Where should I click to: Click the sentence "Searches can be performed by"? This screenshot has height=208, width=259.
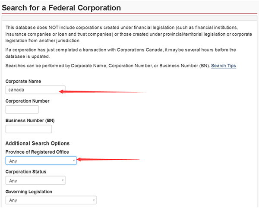tap(107, 66)
